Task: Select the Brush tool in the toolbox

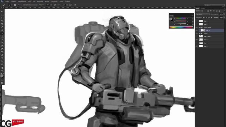Action: tap(2, 34)
